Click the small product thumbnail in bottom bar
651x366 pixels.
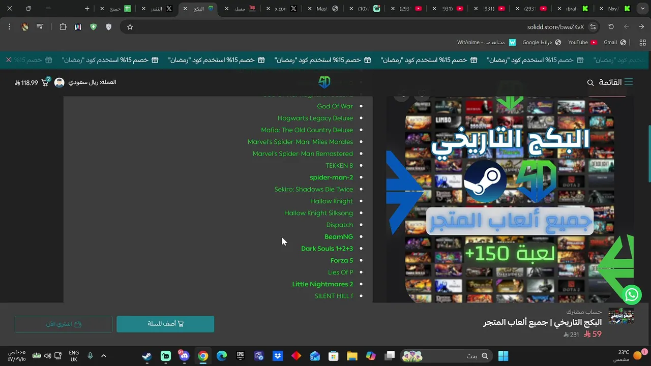(621, 316)
